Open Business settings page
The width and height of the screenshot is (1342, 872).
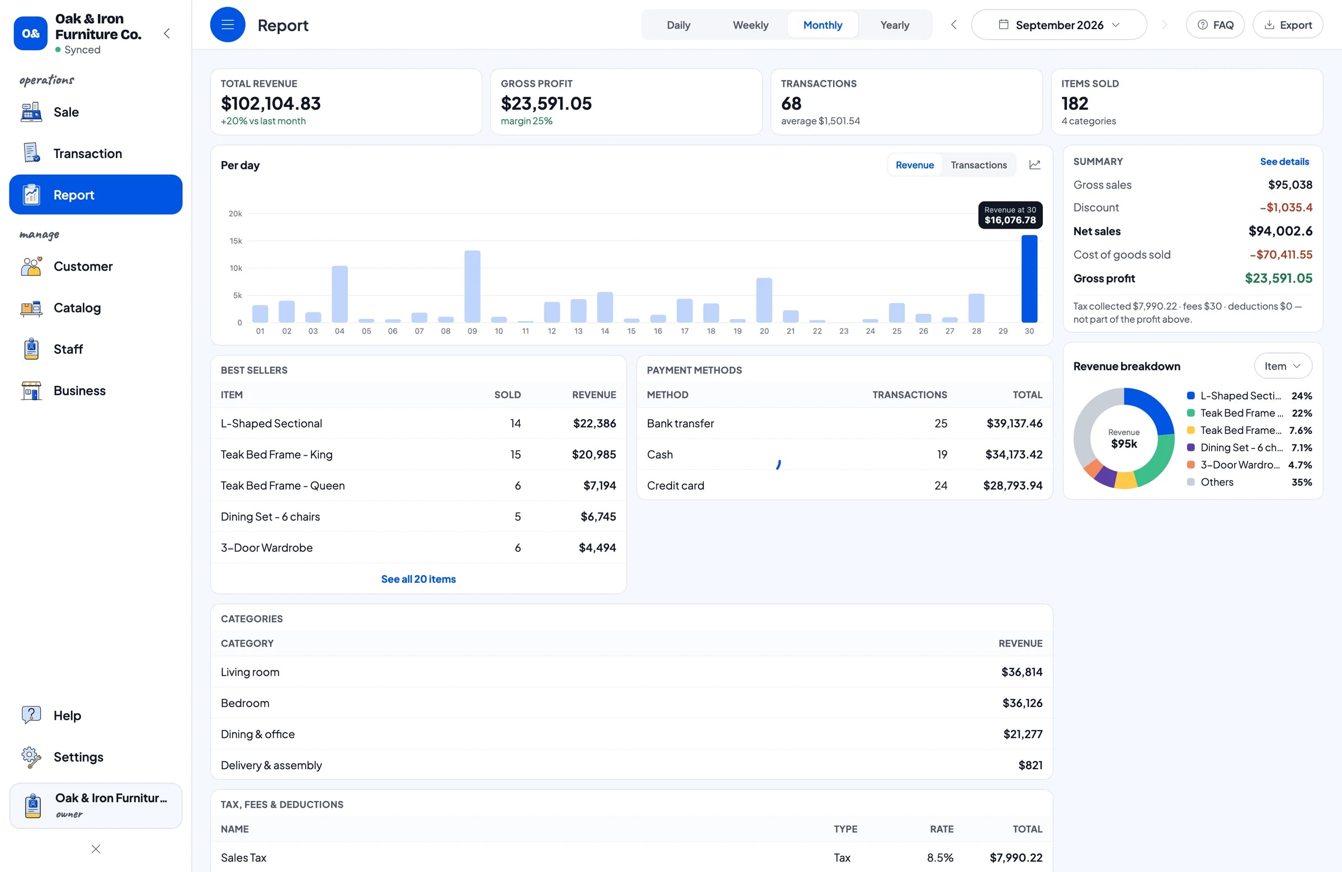pyautogui.click(x=96, y=391)
